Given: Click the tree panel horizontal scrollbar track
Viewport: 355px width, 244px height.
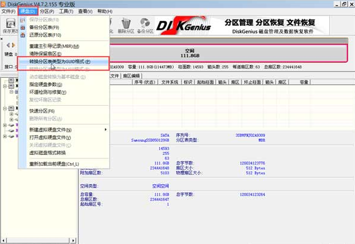Looking at the screenshot, I should (x=38, y=240).
